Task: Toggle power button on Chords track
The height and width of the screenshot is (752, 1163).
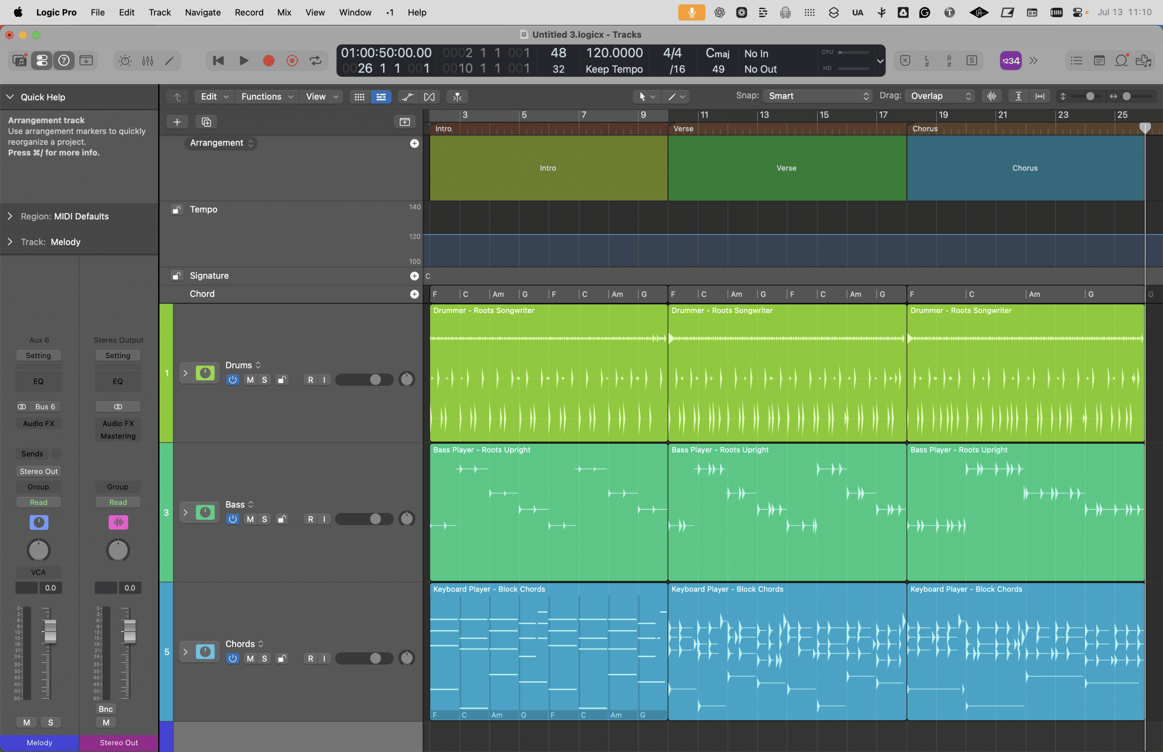Action: pos(233,658)
